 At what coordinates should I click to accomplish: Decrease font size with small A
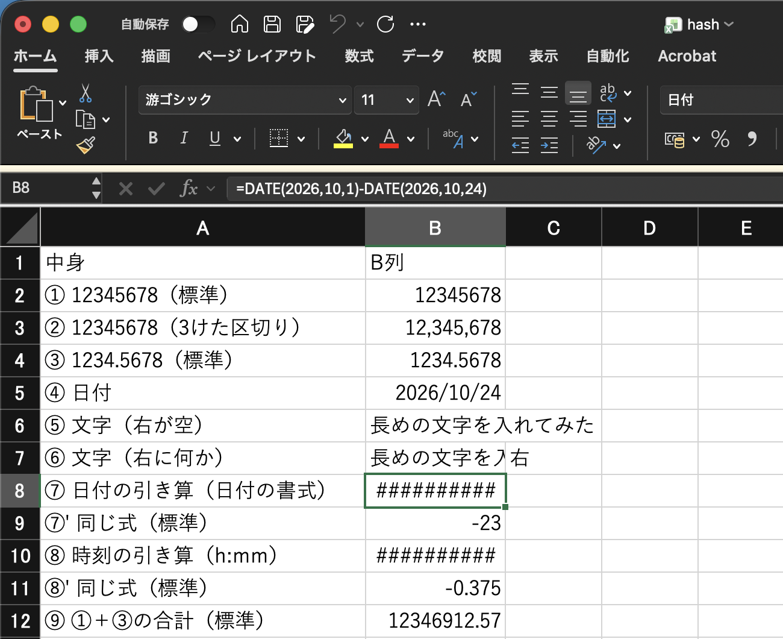[469, 99]
